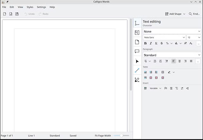The width and height of the screenshot is (203, 140).
Task: Toggle Bold formatting
Action: click(x=145, y=43)
